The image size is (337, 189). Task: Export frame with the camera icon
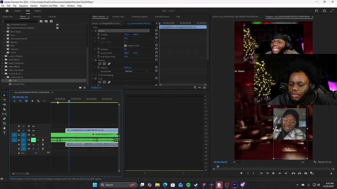pyautogui.click(x=306, y=173)
